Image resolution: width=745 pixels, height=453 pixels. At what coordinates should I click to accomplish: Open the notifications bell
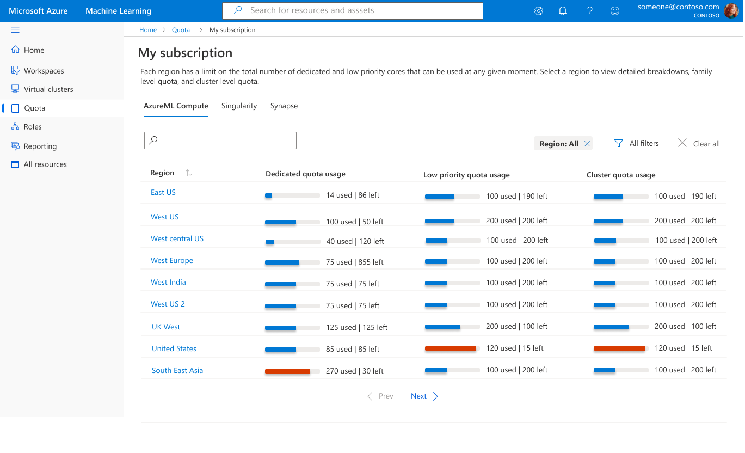563,11
